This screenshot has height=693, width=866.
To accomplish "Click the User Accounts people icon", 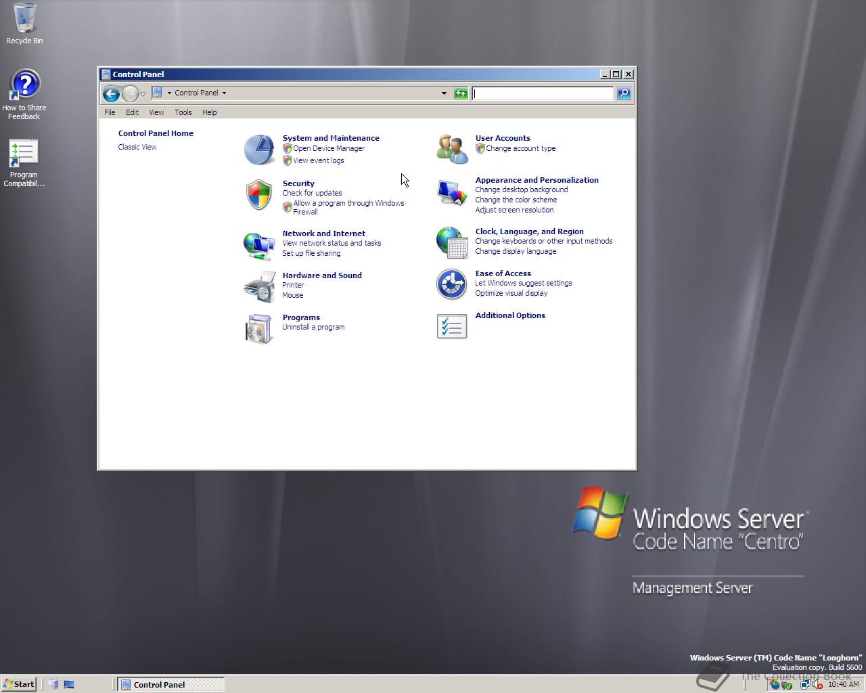I will (x=452, y=149).
